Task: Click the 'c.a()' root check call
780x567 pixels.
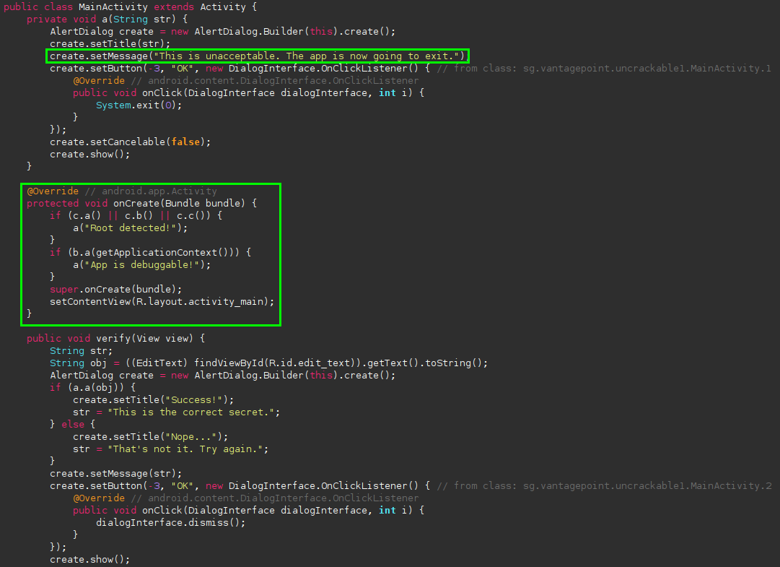Action: tap(87, 215)
